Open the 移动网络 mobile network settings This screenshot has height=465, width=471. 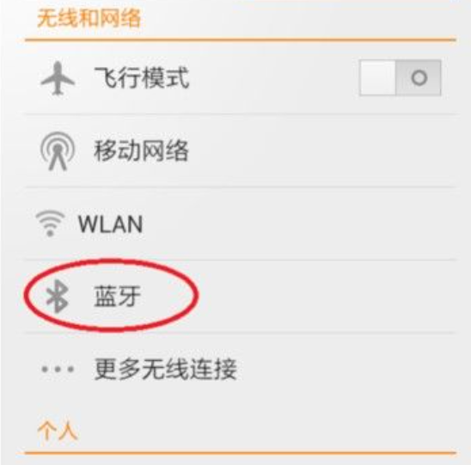click(241, 151)
